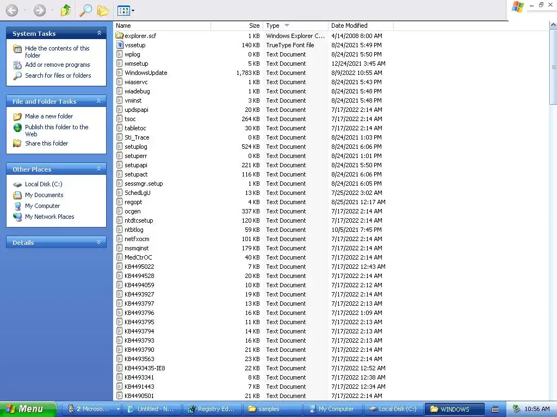
Task: Select the Sti_Trace file name
Action: tap(137, 137)
